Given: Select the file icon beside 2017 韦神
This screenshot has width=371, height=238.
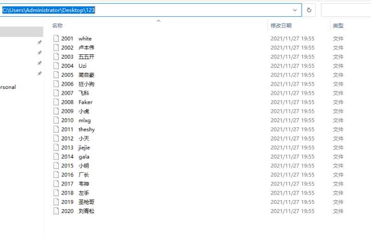Looking at the screenshot, I should (56, 184).
